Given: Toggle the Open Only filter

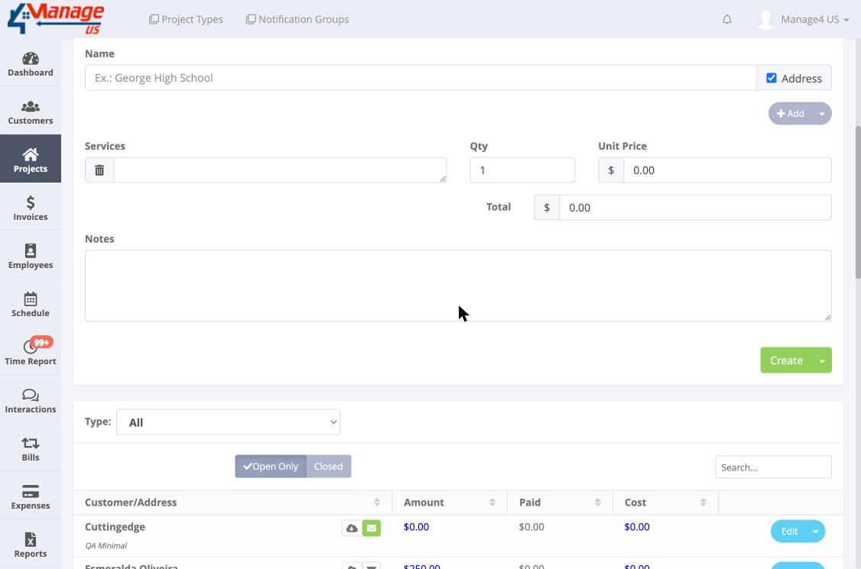Looking at the screenshot, I should tap(271, 467).
